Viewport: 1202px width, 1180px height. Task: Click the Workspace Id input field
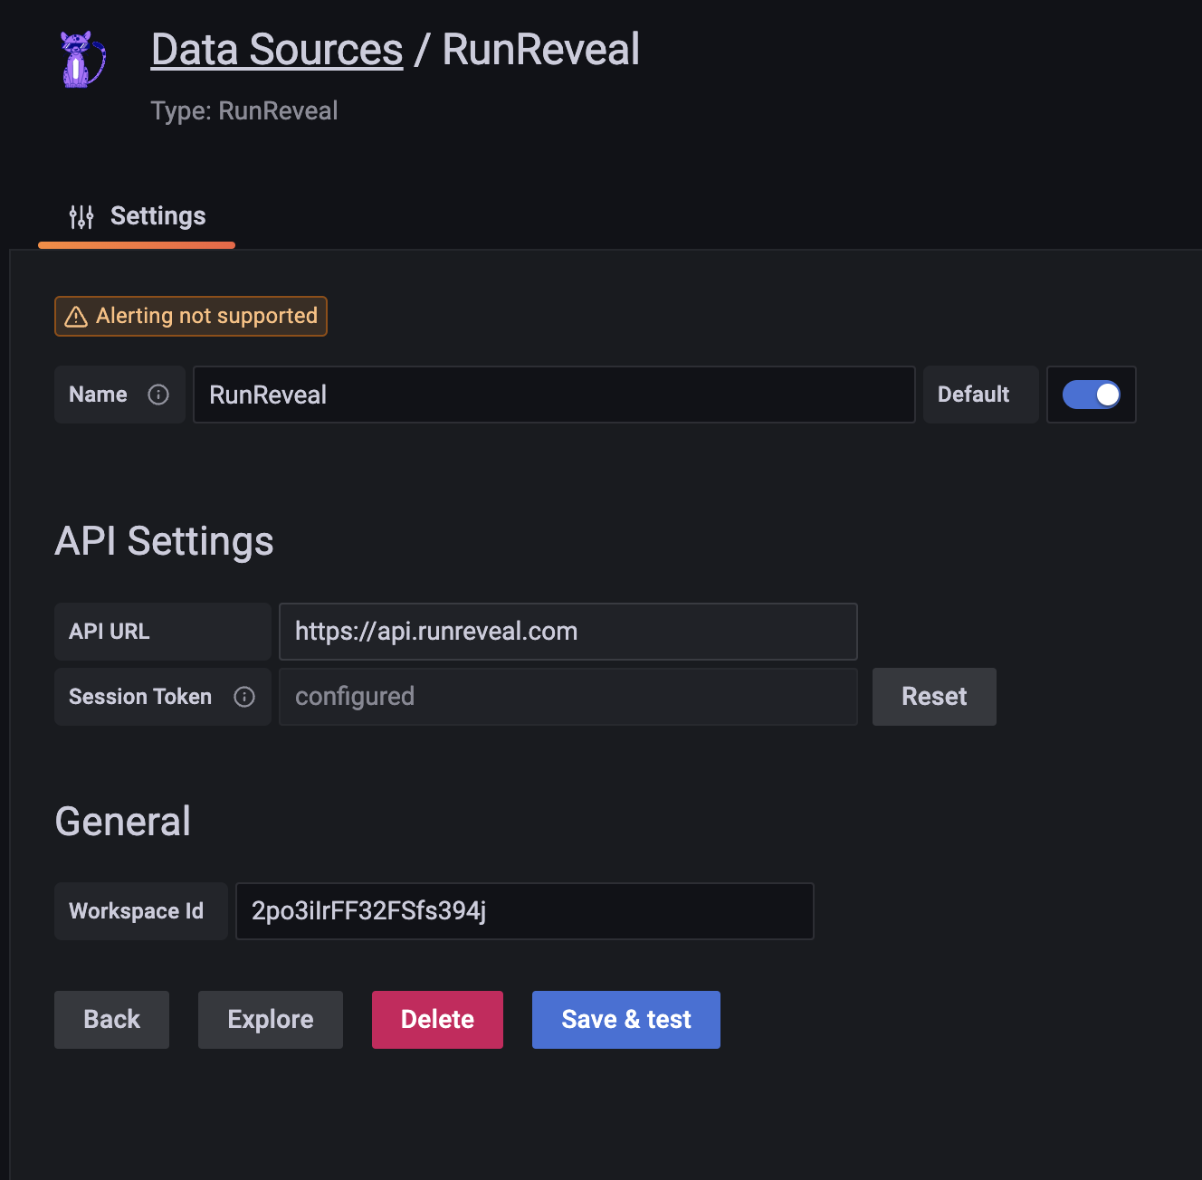(525, 911)
